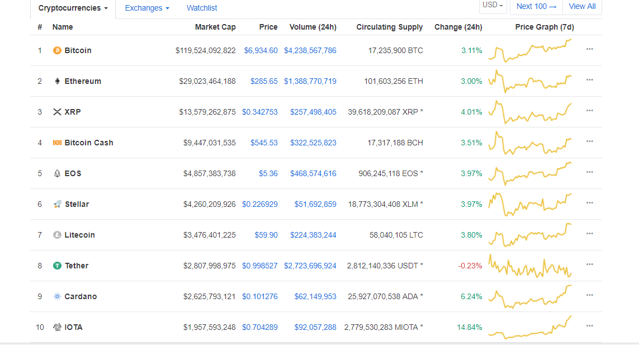This screenshot has width=639, height=345.
Task: Click the Bitcoin Cash logo icon
Action: pos(57,143)
